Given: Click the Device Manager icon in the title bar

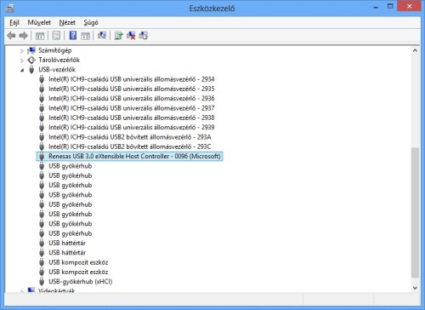Looking at the screenshot, I should pos(10,9).
